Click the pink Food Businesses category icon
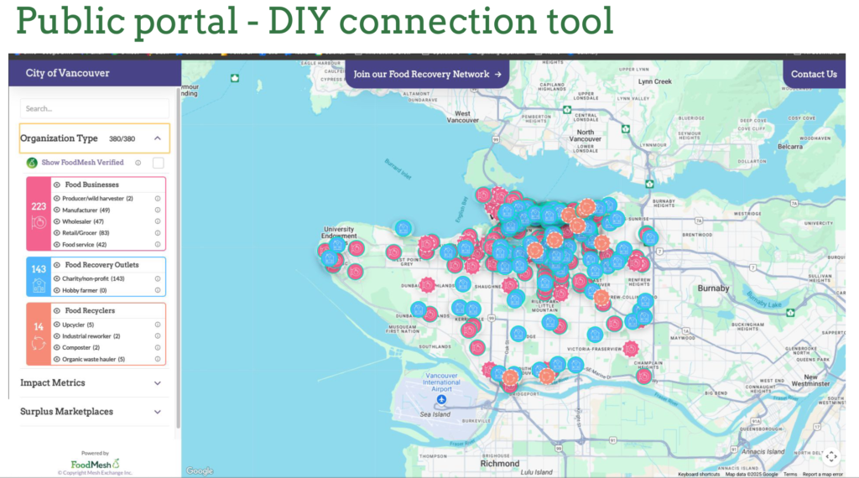This screenshot has width=859, height=478. 39,223
